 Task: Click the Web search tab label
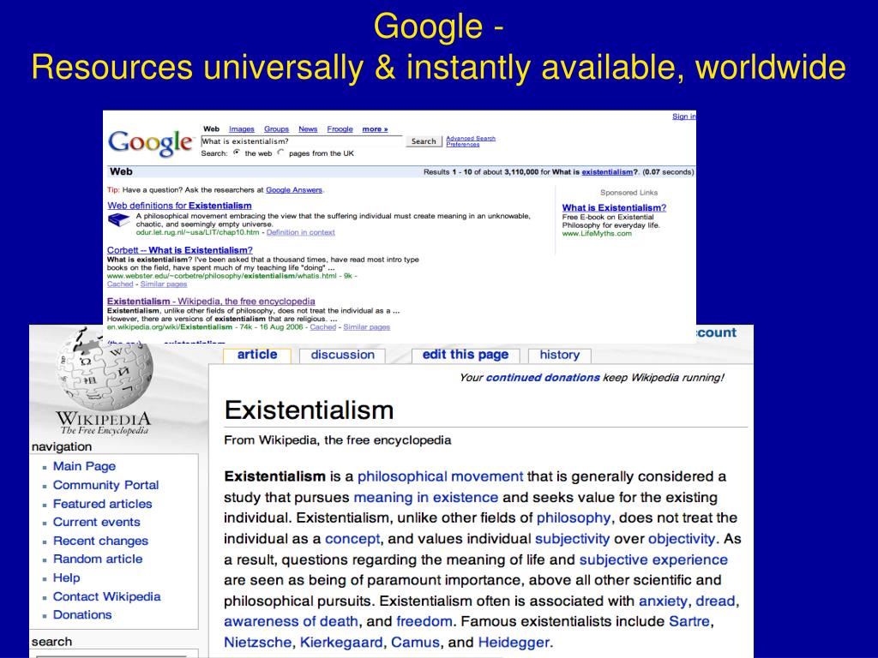pos(211,129)
